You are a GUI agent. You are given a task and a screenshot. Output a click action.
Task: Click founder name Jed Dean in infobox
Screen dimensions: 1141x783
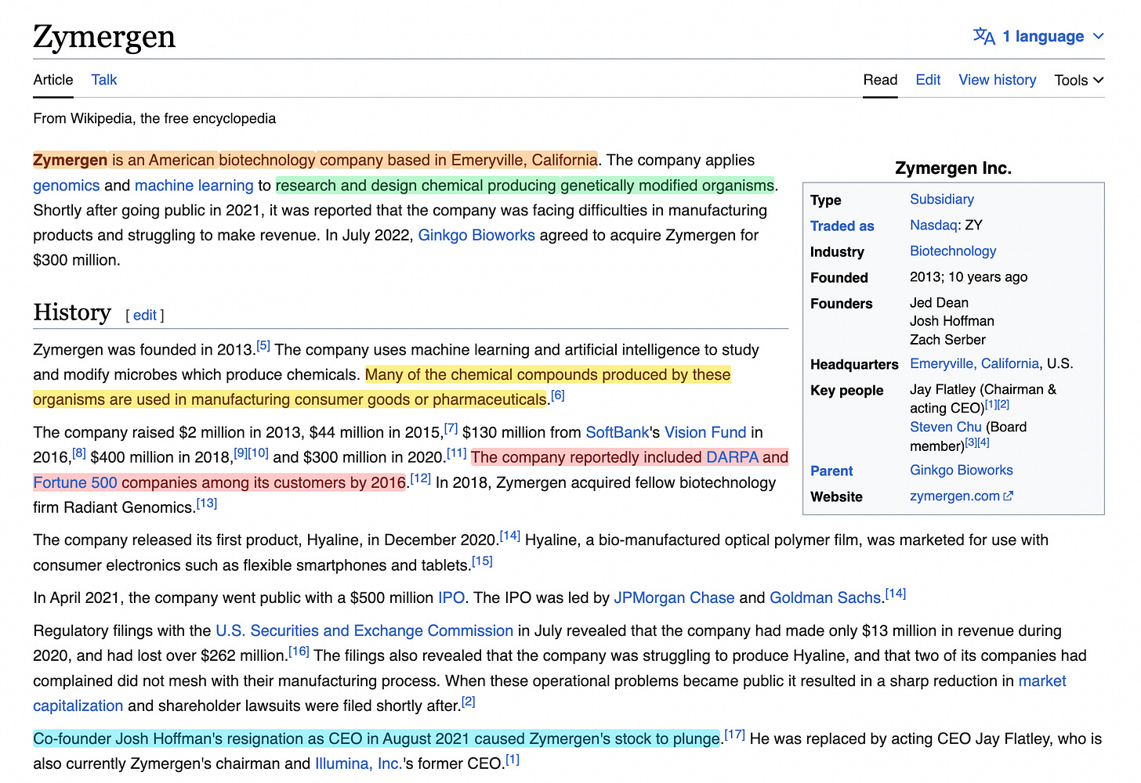click(939, 303)
